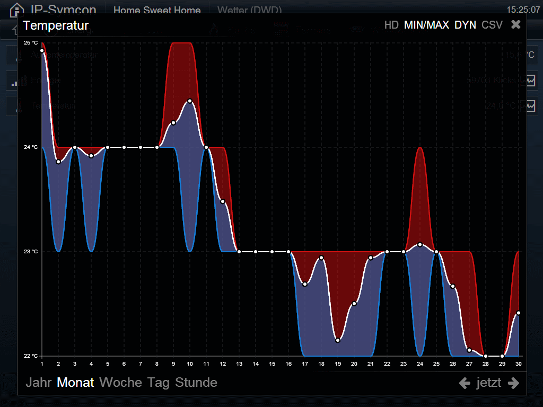The height and width of the screenshot is (407, 543).
Task: Go to next period with right arrow
Action: click(513, 383)
